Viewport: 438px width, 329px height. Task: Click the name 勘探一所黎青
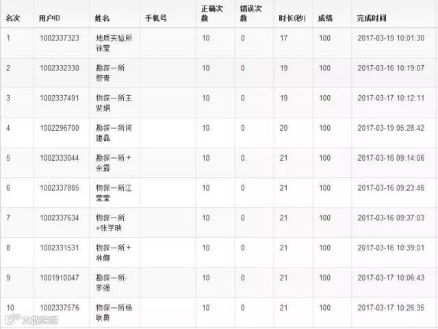pyautogui.click(x=110, y=73)
